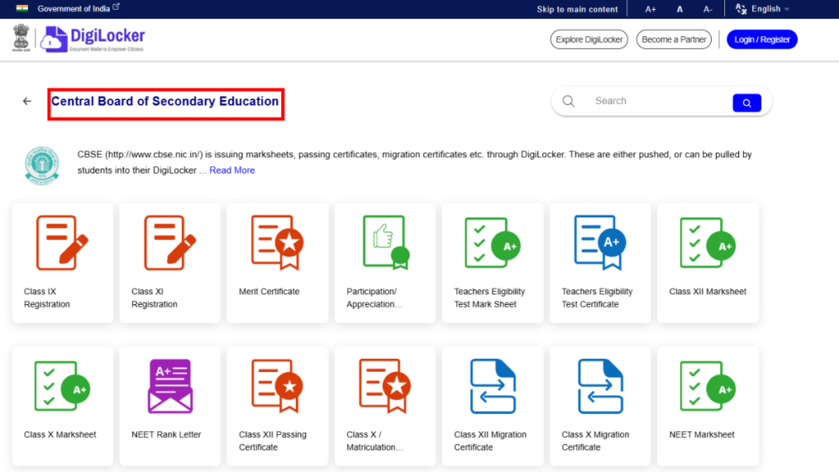Open the NEET Rank Letter envelope icon
The height and width of the screenshot is (472, 839).
click(x=170, y=386)
